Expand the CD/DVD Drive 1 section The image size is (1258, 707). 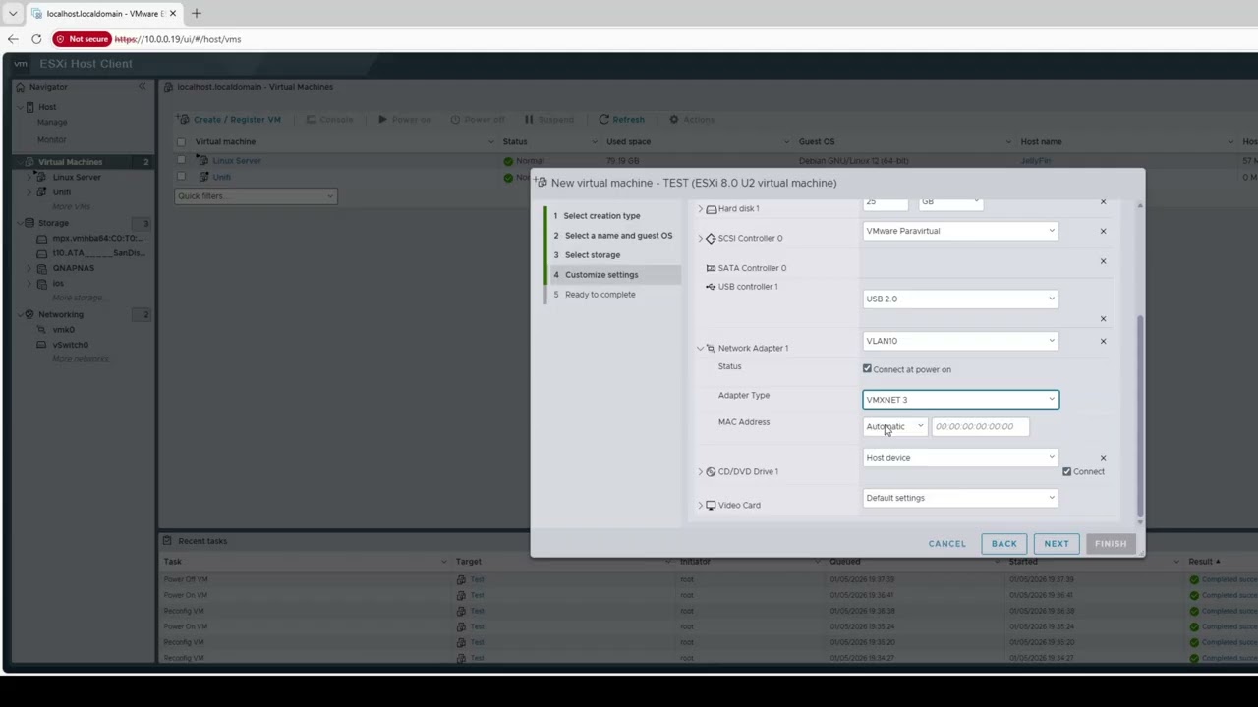[701, 472]
